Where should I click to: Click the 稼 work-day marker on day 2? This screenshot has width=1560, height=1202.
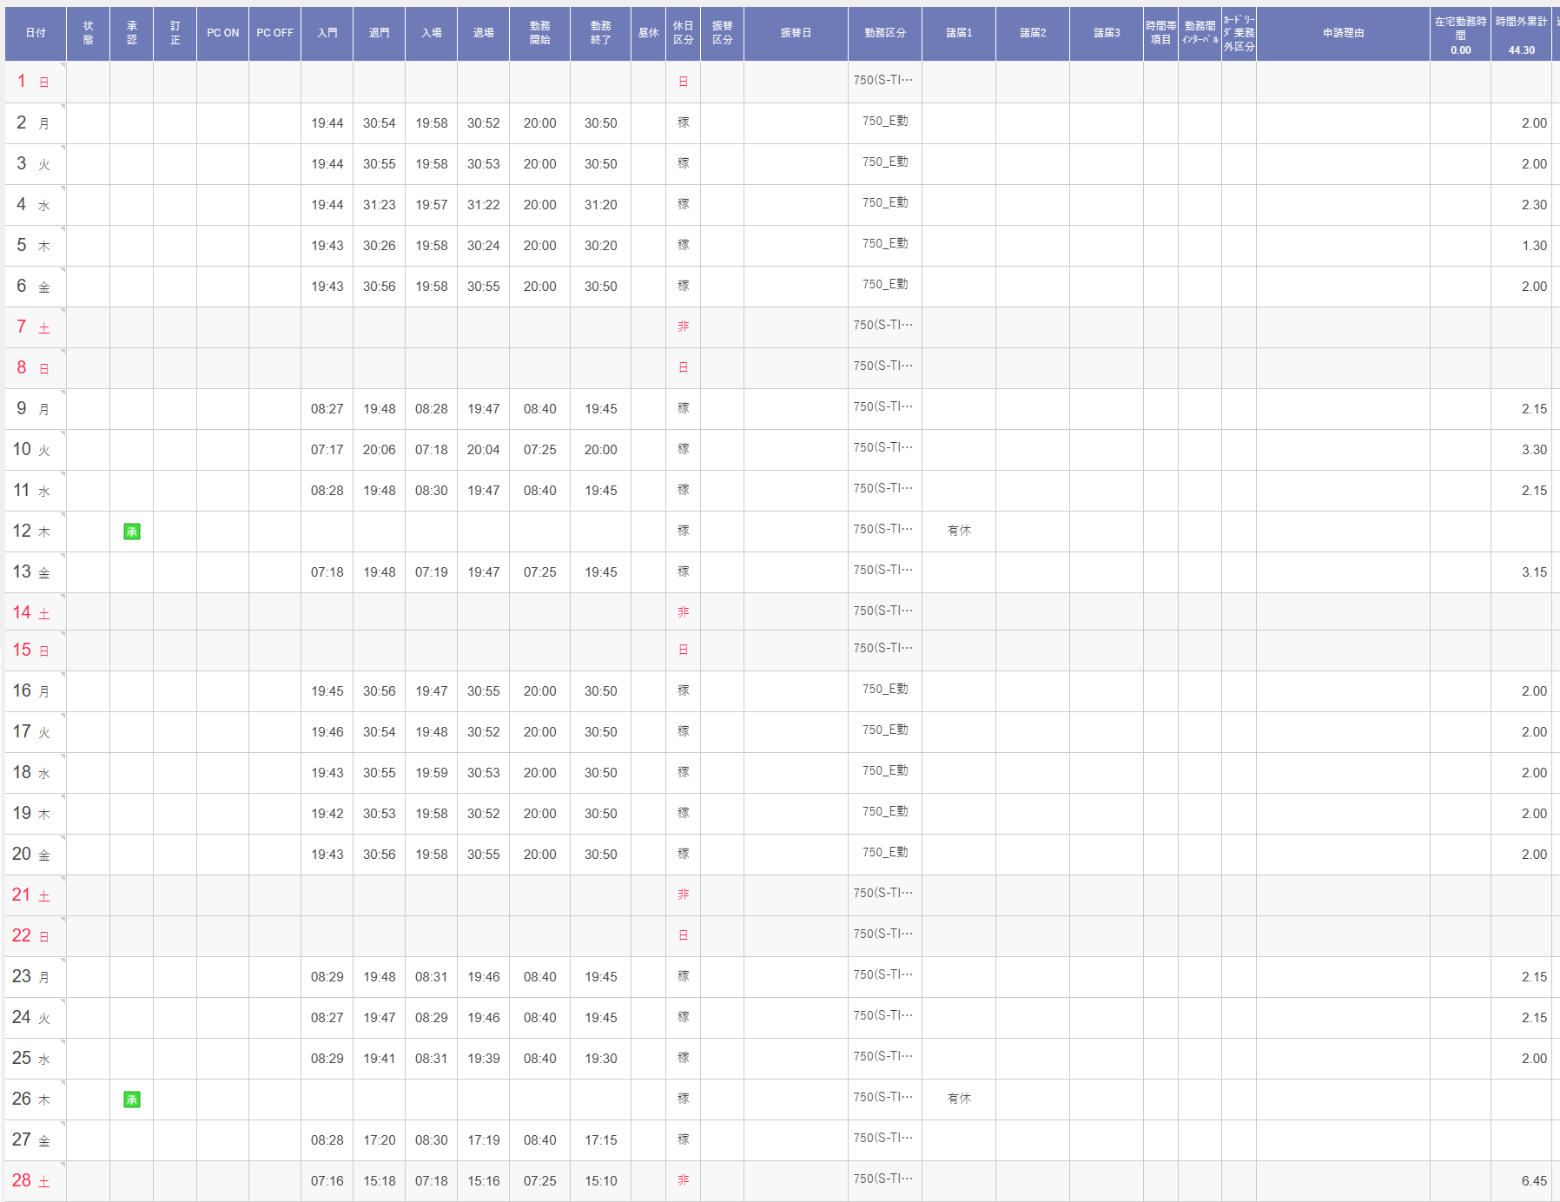[684, 122]
